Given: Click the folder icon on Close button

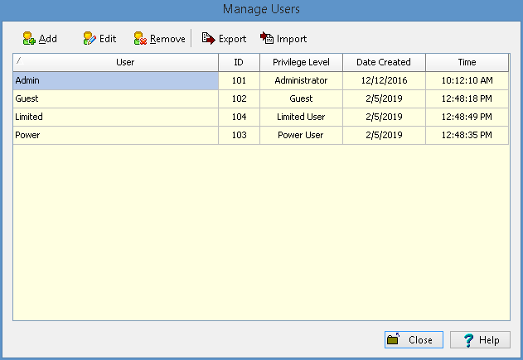Looking at the screenshot, I should click(394, 339).
